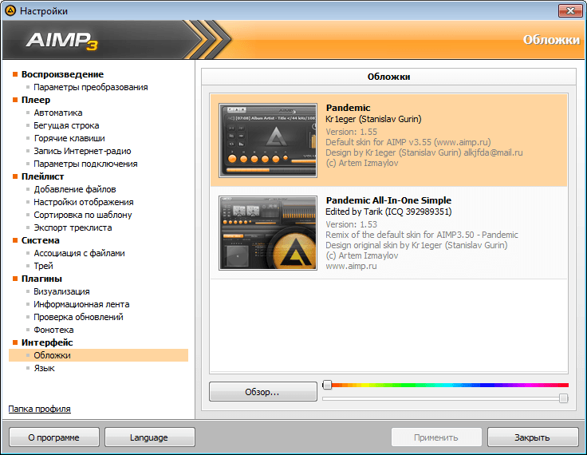Viewport: 587px width, 455px height.
Task: Click Pandemic All-In-One Simple title text
Action: 388,200
